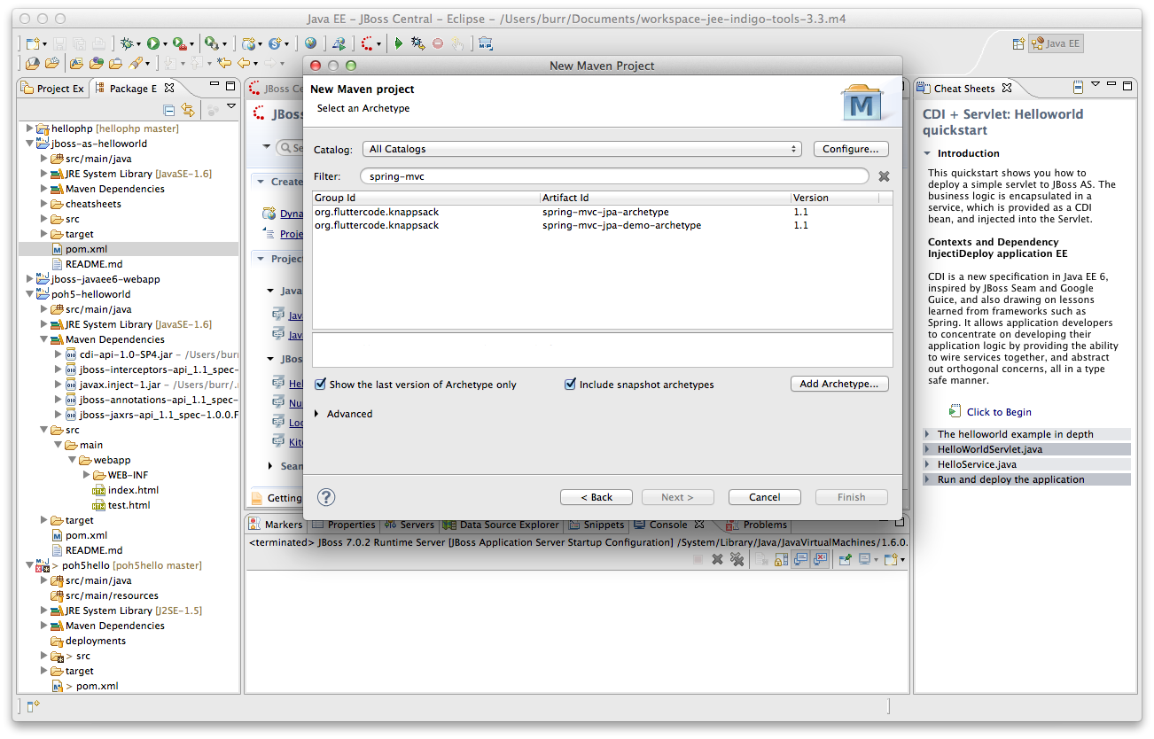The height and width of the screenshot is (739, 1154).
Task: Click Remove All Terminated Launches in Console
Action: (736, 559)
